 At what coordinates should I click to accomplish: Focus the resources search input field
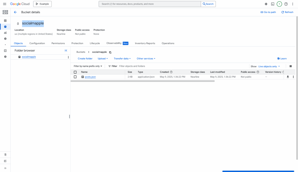[x=150, y=4]
